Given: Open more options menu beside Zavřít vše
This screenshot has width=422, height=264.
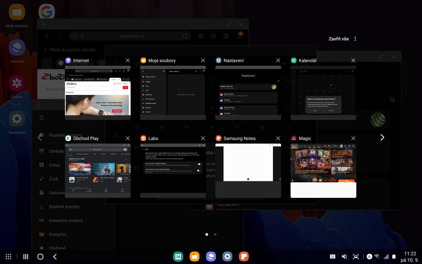Looking at the screenshot, I should click(355, 39).
